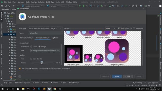This screenshot has height=91, width=162.
Task: Open the Git tool window at bottom
Action: coord(64,83)
